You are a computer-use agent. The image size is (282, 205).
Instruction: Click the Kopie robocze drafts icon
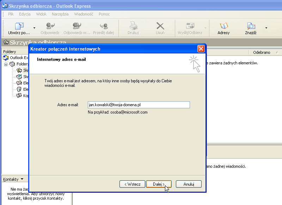pyautogui.click(x=19, y=95)
